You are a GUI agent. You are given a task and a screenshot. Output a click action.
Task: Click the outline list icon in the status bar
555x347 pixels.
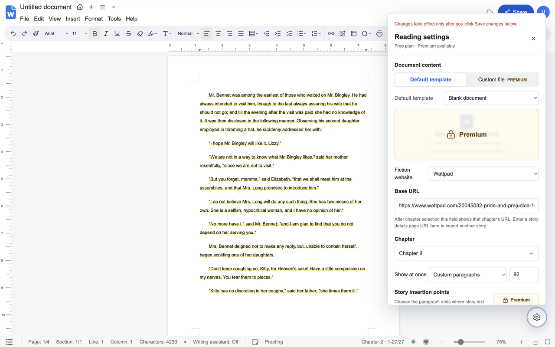point(9,342)
